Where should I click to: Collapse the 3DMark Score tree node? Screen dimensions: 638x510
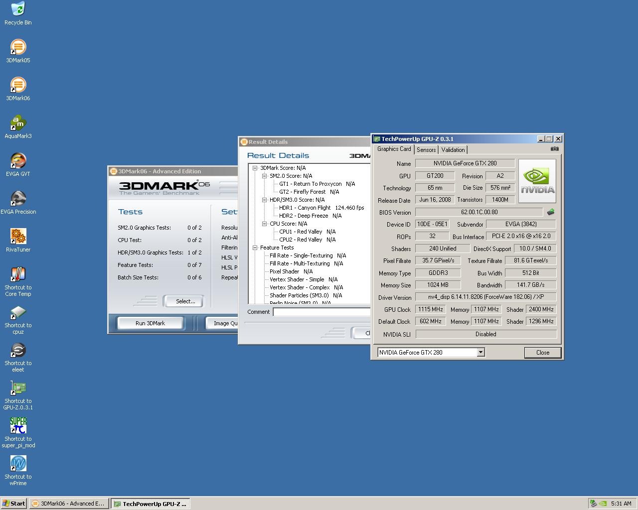click(255, 168)
